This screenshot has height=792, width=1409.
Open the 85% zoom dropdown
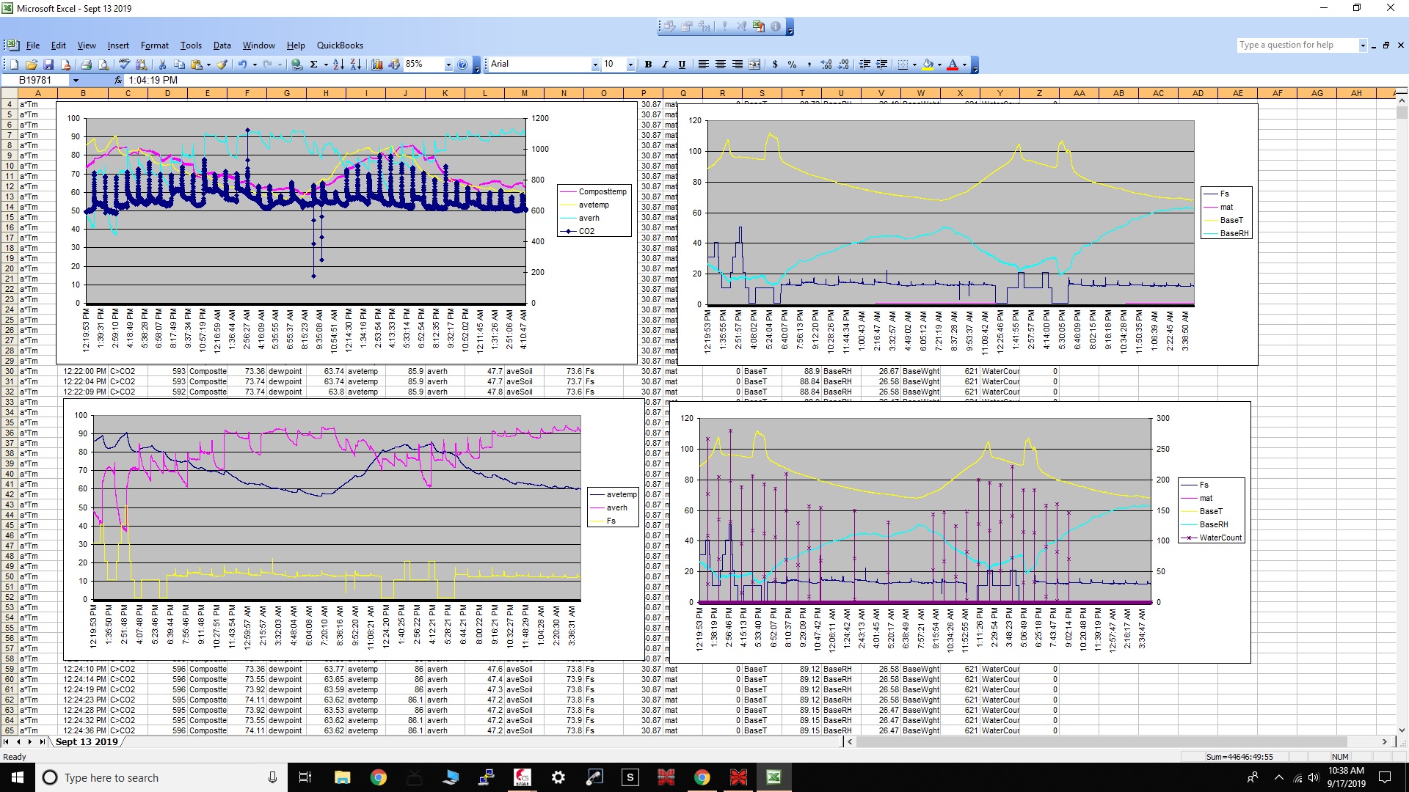click(x=448, y=65)
